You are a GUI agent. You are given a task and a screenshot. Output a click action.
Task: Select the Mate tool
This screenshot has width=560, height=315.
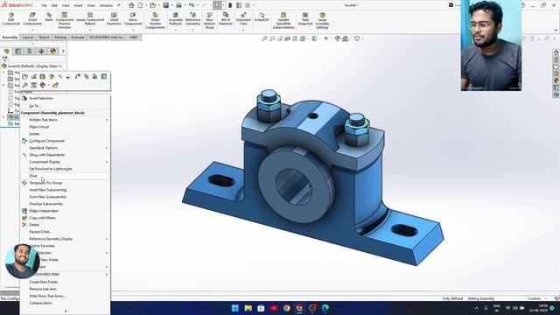(x=49, y=17)
